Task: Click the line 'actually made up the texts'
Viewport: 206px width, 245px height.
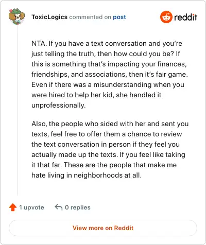Action: point(108,154)
